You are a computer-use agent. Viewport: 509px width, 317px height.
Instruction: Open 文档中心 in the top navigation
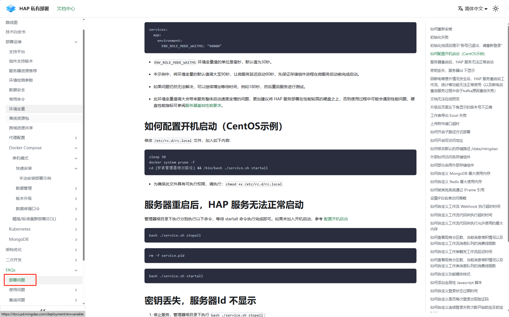66,9
